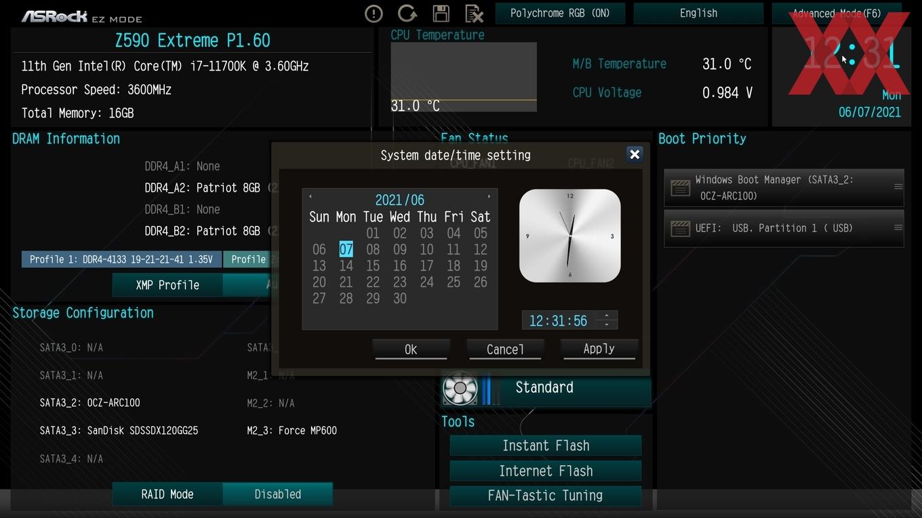Click the Processor Speed: 3600MHz text
The width and height of the screenshot is (922, 518).
pos(96,89)
